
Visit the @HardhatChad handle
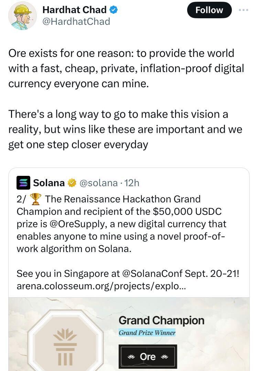pyautogui.click(x=76, y=21)
